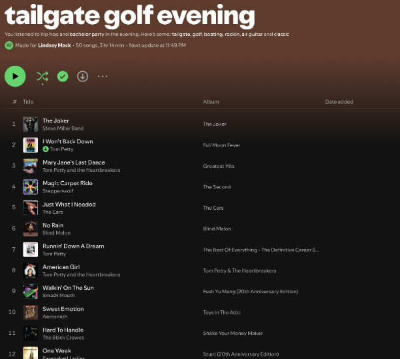
Task: Select Hard To Handle album artwork
Action: point(31,333)
